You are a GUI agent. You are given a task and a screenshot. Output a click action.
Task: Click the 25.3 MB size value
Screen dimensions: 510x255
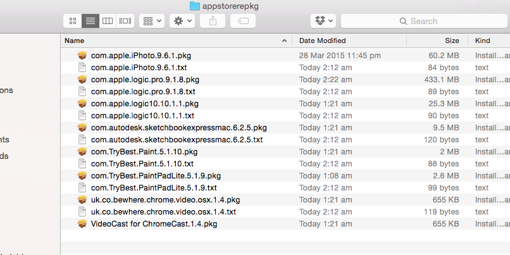pos(444,104)
